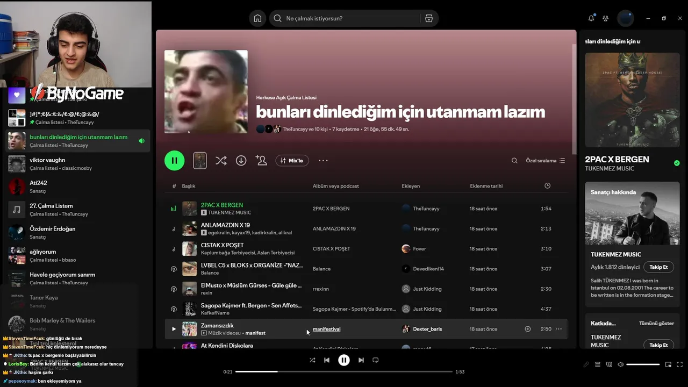Open user 'Dexter_baris' in Ekleyen column
Image resolution: width=688 pixels, height=387 pixels.
click(427, 329)
